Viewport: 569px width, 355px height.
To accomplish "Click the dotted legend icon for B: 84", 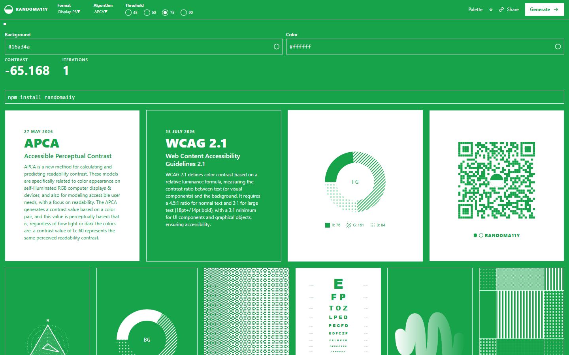I will click(373, 225).
